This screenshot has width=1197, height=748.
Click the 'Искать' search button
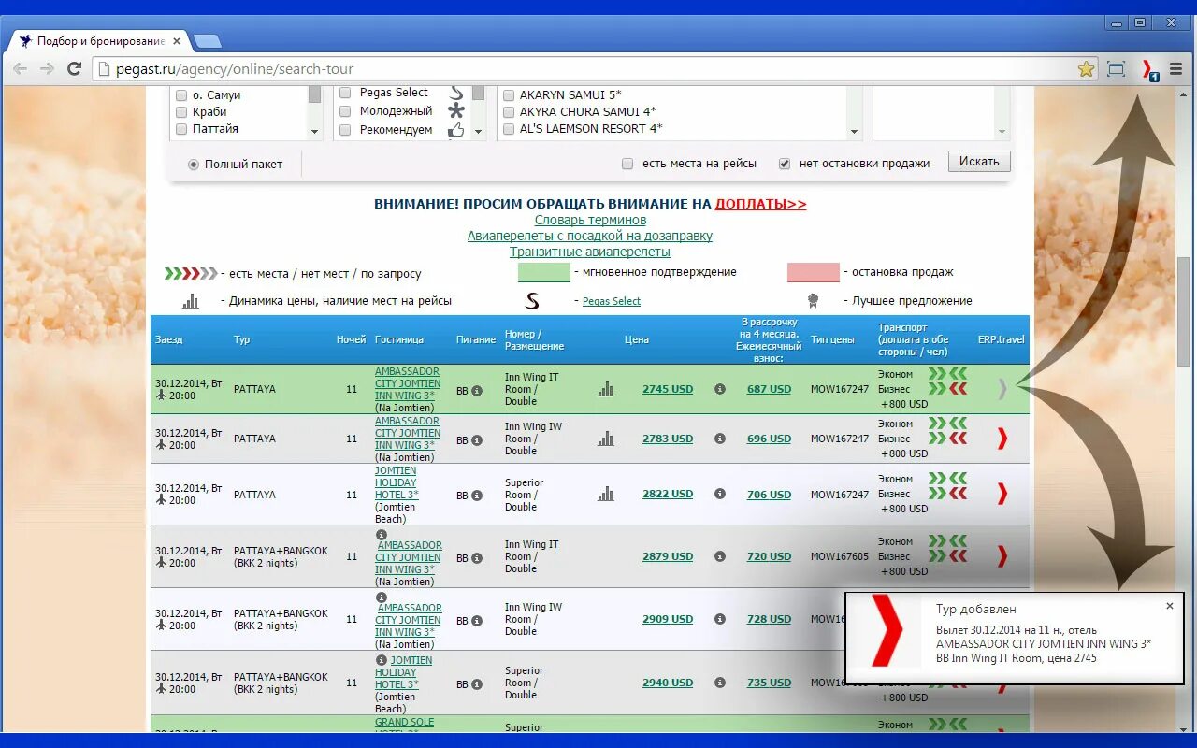click(979, 162)
